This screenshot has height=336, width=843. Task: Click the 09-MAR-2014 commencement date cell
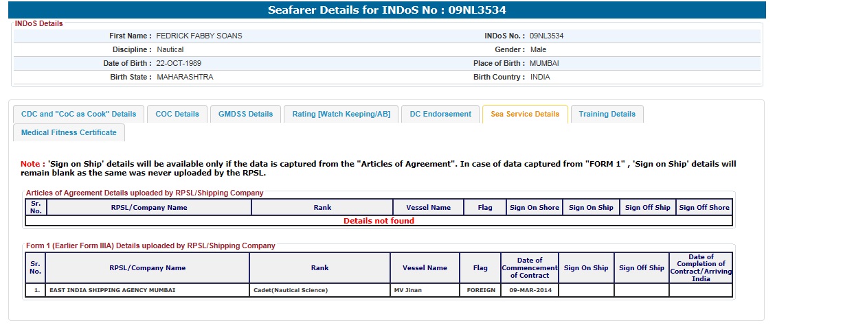coord(530,290)
